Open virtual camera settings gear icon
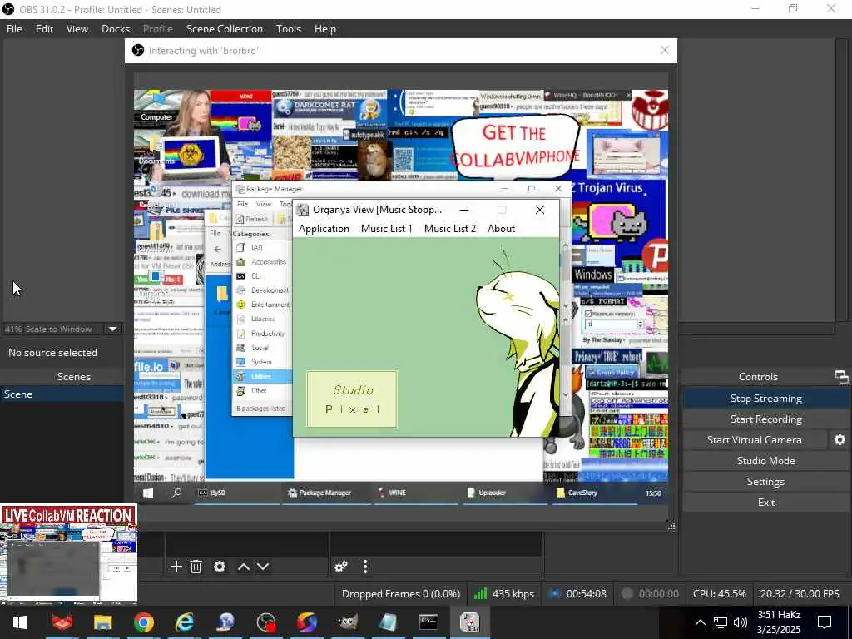 pos(840,439)
